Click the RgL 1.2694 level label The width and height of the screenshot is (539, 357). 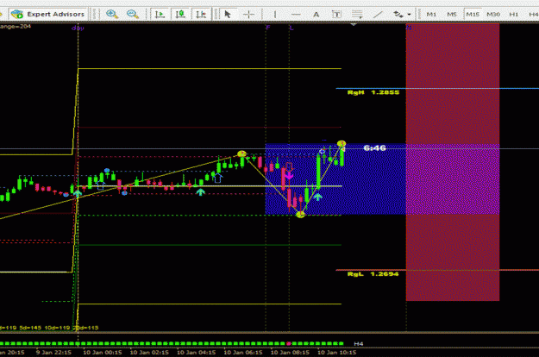(x=373, y=274)
